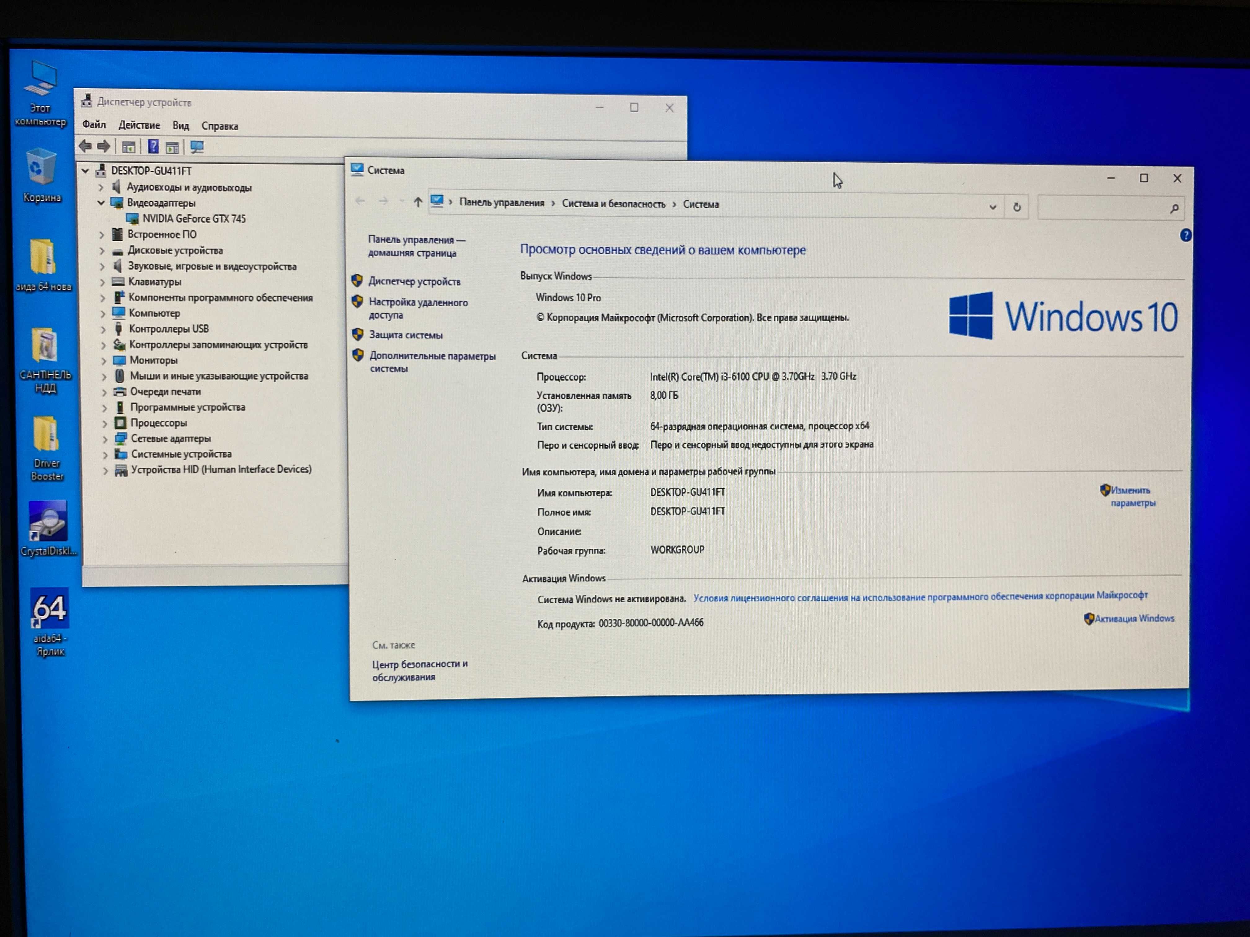Open the САНТИНЕЛЬ НДД desktop icon

coord(45,360)
